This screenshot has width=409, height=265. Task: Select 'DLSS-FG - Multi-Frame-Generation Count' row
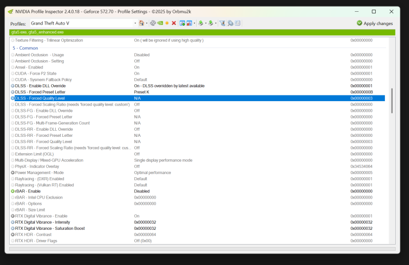(198, 123)
